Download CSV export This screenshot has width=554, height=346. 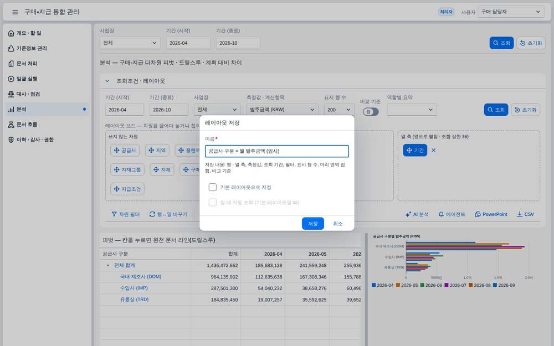click(525, 214)
